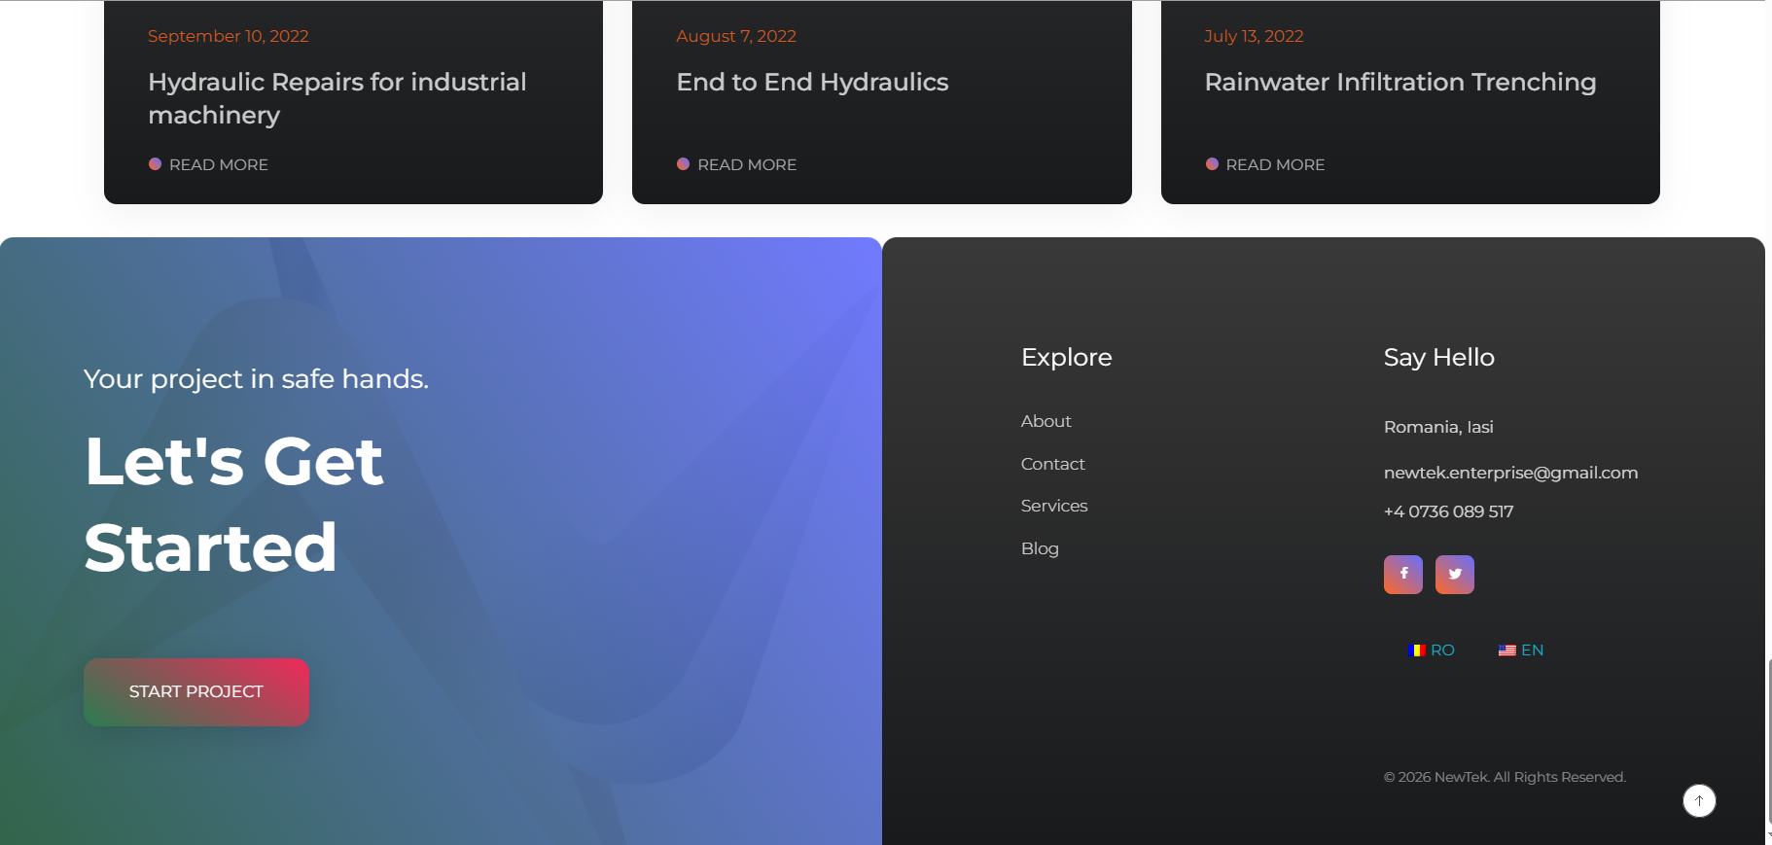The image size is (1772, 845).
Task: Open the End to End Hydraulics post
Action: tap(812, 83)
